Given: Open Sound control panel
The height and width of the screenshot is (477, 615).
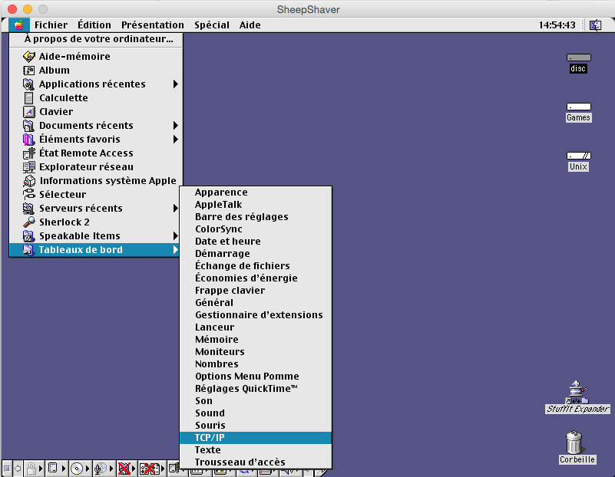Looking at the screenshot, I should tap(256, 413).
